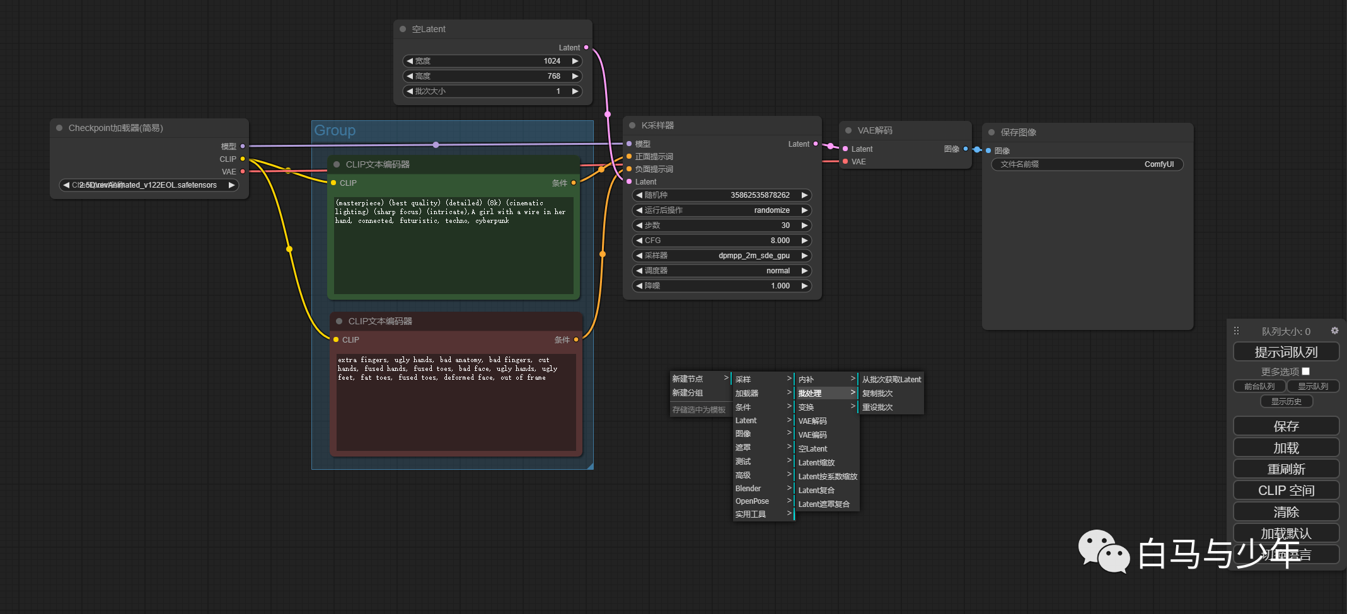Open checkpoint model name selector
This screenshot has height=614, width=1347.
149,185
